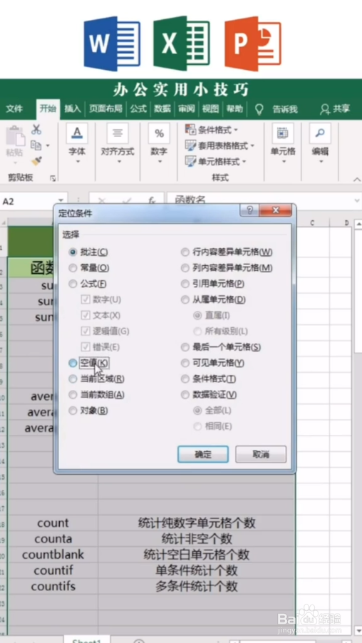
Task: Click the cell 单条件统计个数
Action: [197, 570]
